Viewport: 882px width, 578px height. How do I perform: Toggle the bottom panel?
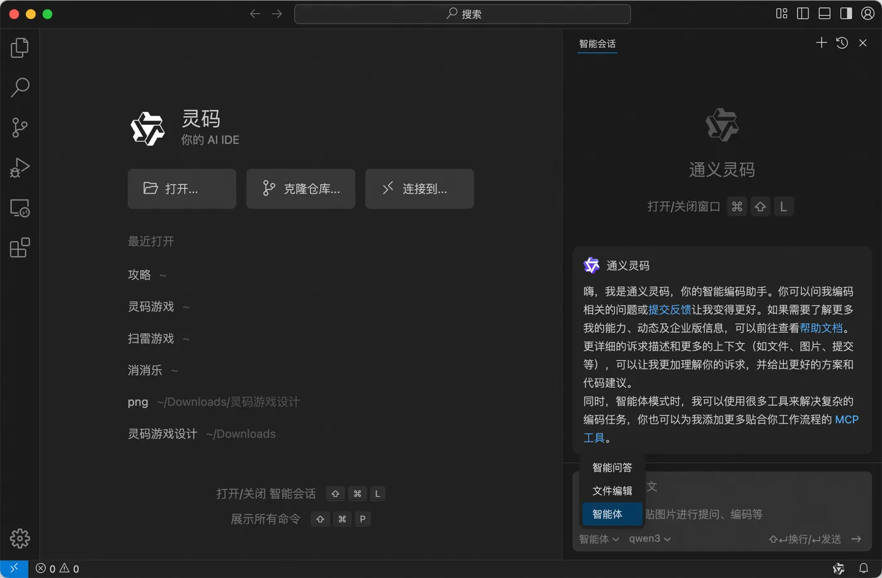coord(824,14)
